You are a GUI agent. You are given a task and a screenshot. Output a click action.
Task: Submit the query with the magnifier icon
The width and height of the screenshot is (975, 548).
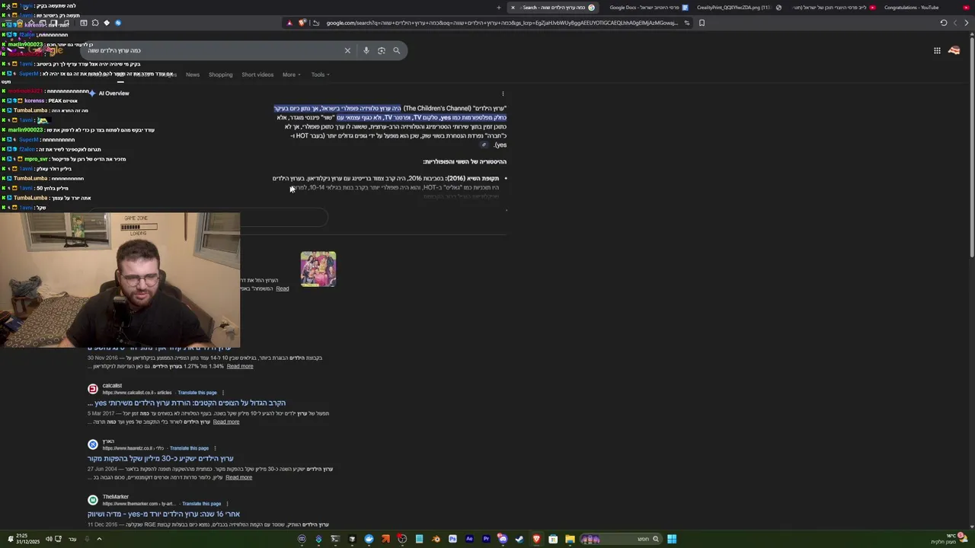point(396,50)
